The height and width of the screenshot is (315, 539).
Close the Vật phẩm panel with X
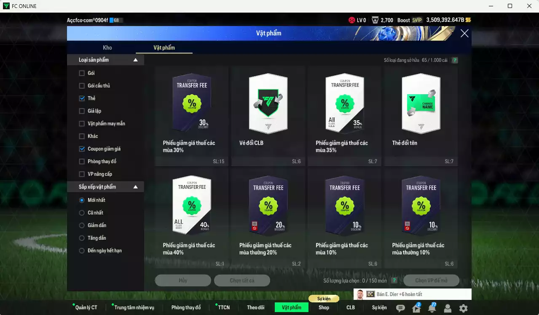click(464, 34)
